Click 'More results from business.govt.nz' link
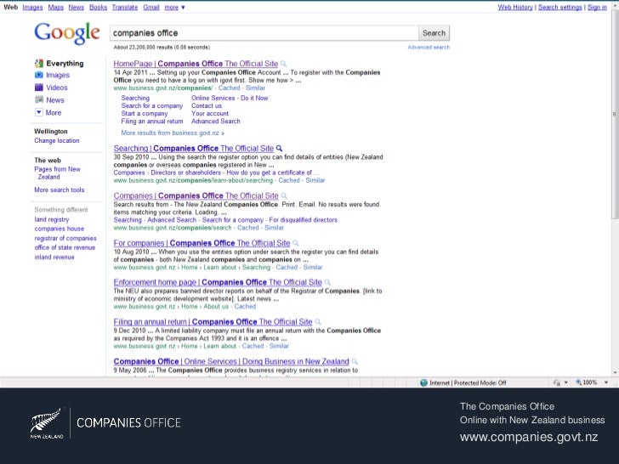This screenshot has height=464, width=619. point(173,133)
